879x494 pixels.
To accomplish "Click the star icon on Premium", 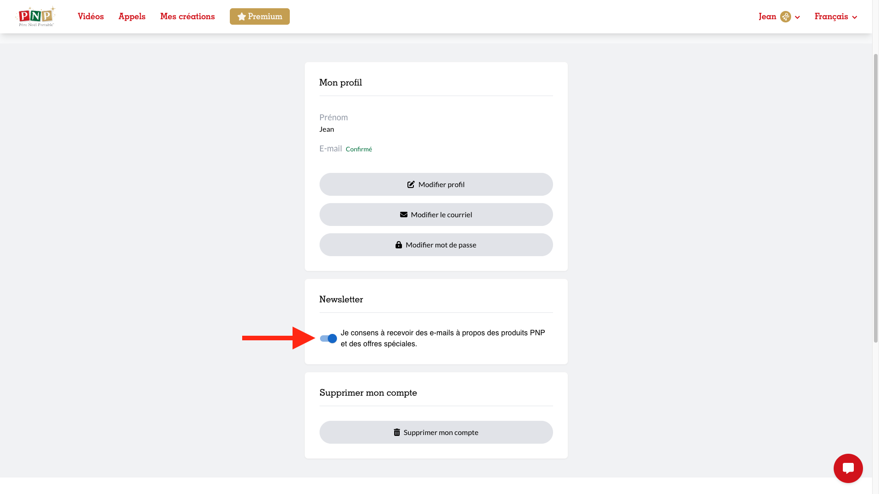I will click(x=242, y=16).
